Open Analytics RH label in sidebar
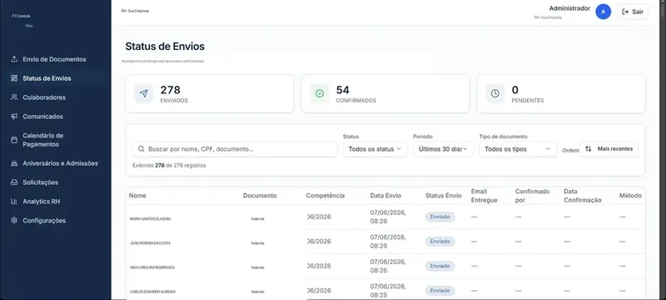This screenshot has height=300, width=666. (x=41, y=202)
